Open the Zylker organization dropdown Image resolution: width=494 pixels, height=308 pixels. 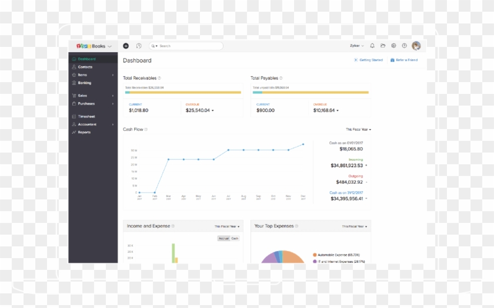356,46
